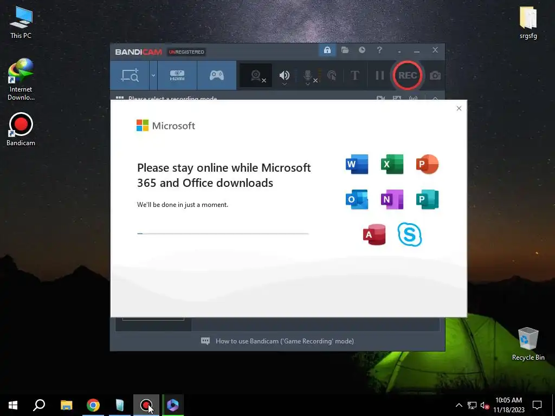Click the Word icon in Office installer
The width and height of the screenshot is (555, 416).
pos(357,164)
